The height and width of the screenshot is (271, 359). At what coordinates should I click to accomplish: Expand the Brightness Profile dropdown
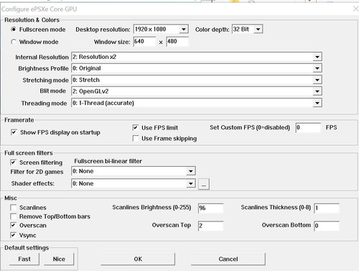[x=197, y=68]
